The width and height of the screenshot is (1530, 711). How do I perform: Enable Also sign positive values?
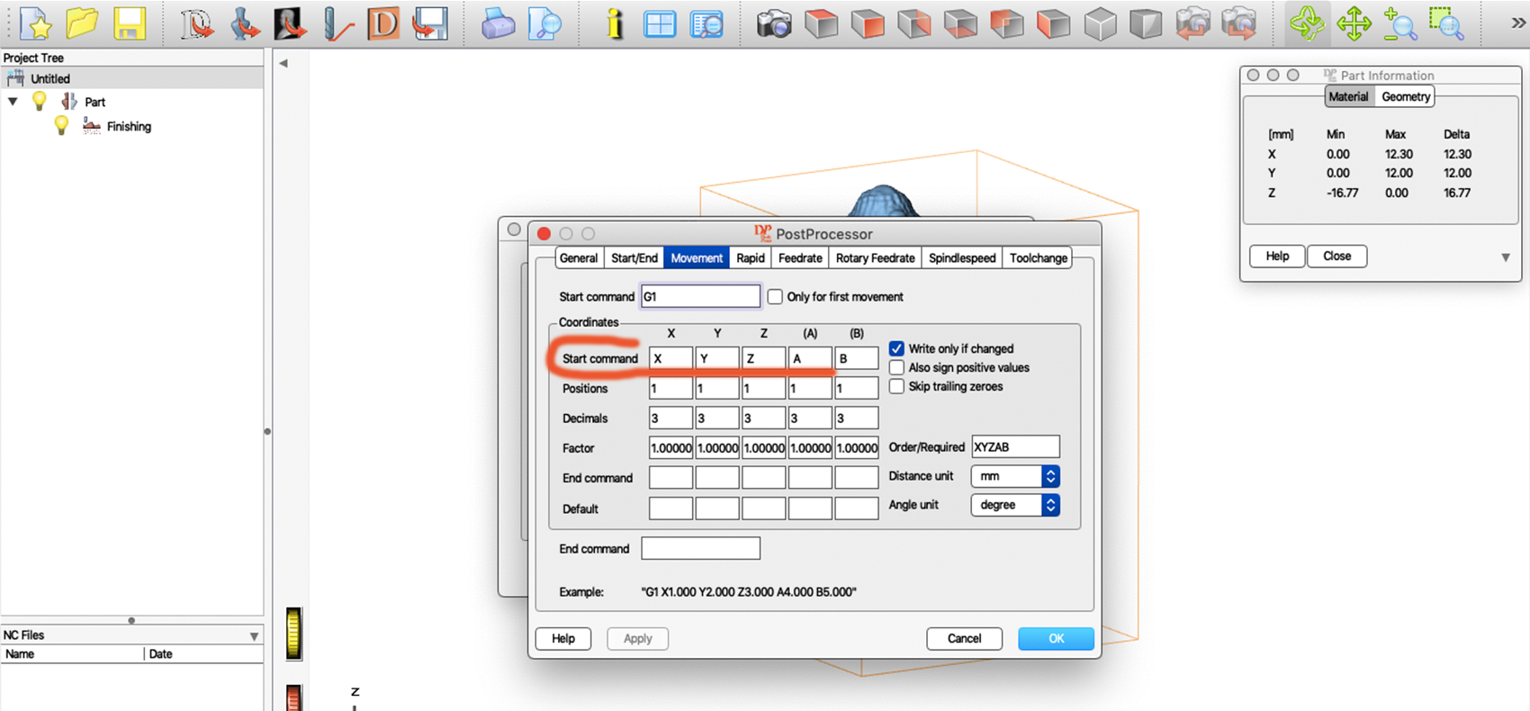click(x=896, y=367)
